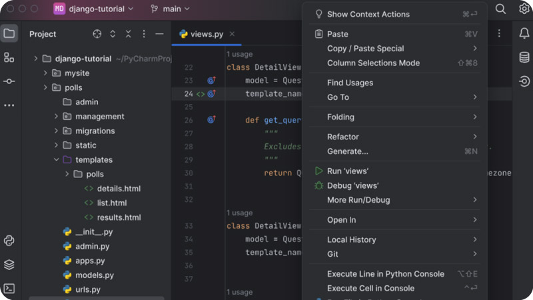Screen dimensions: 533x300
Task: Choose Execute Cell in Console
Action: 394,289
